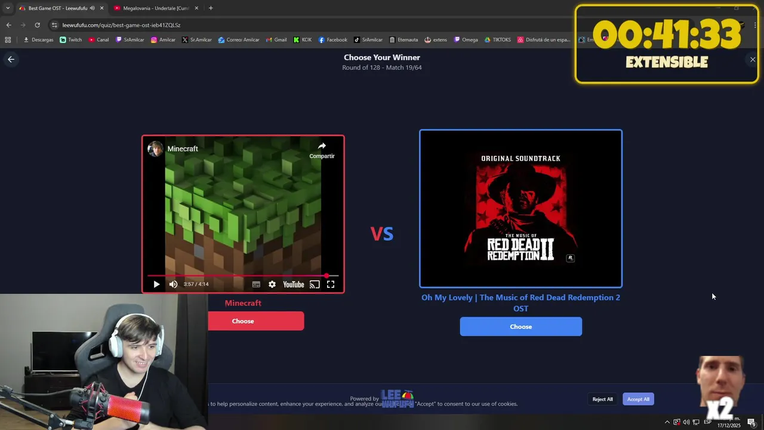Click the Minecraft video title text
Image resolution: width=764 pixels, height=430 pixels.
(183, 149)
